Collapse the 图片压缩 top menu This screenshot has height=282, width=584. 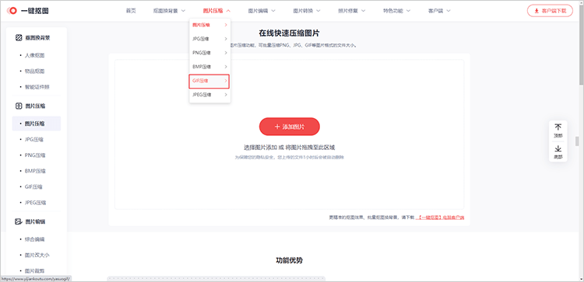tap(216, 11)
